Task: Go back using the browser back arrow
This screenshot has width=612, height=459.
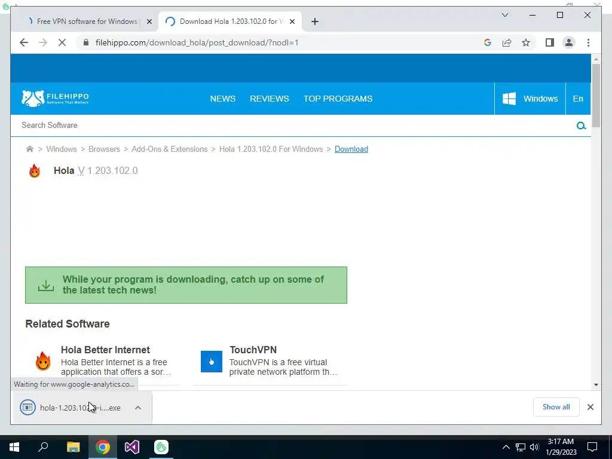Action: (24, 42)
